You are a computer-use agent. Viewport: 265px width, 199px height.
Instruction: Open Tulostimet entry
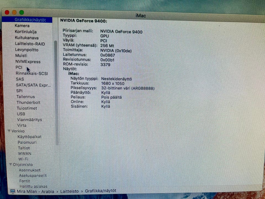click(27, 108)
